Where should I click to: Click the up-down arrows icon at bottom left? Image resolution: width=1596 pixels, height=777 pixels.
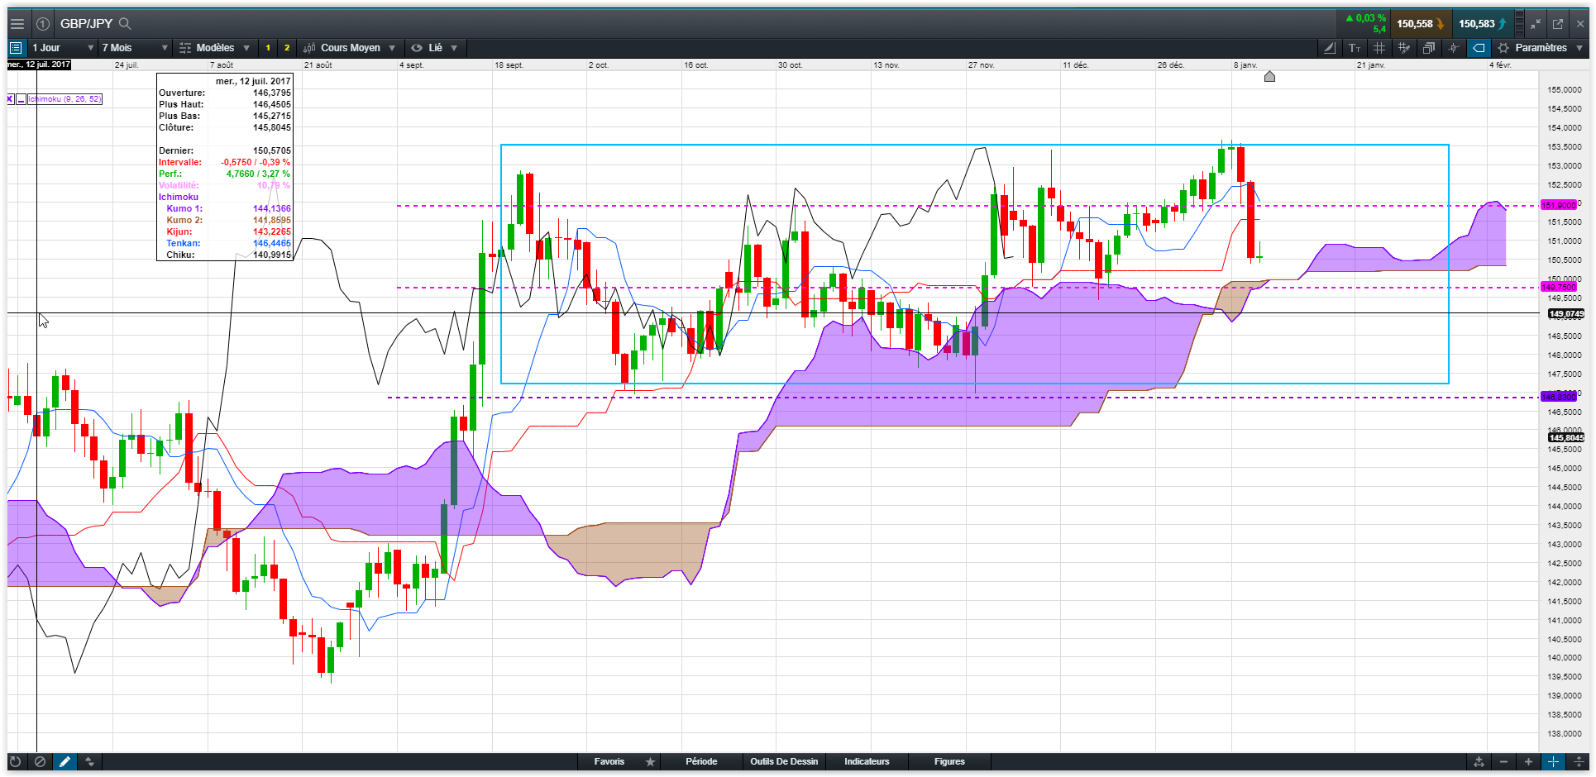(89, 762)
